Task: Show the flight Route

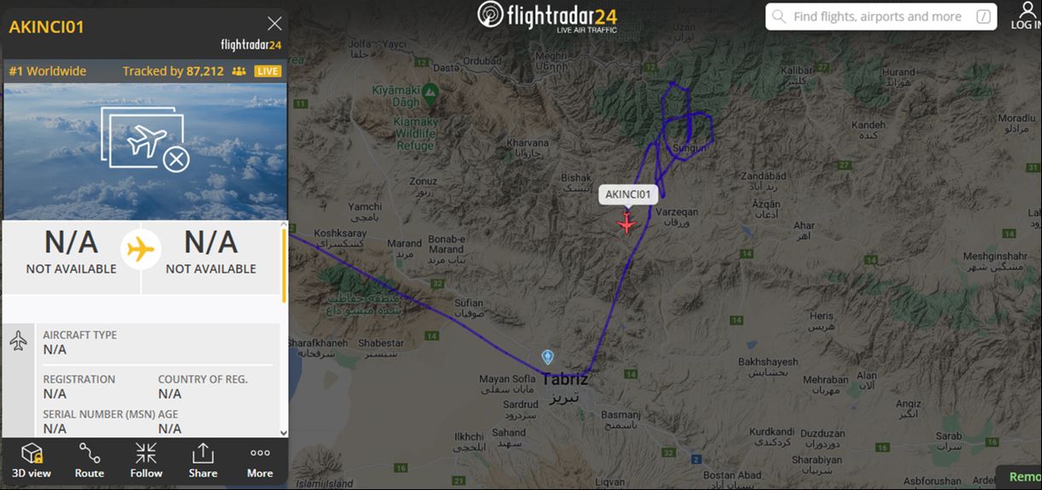Action: (x=89, y=461)
